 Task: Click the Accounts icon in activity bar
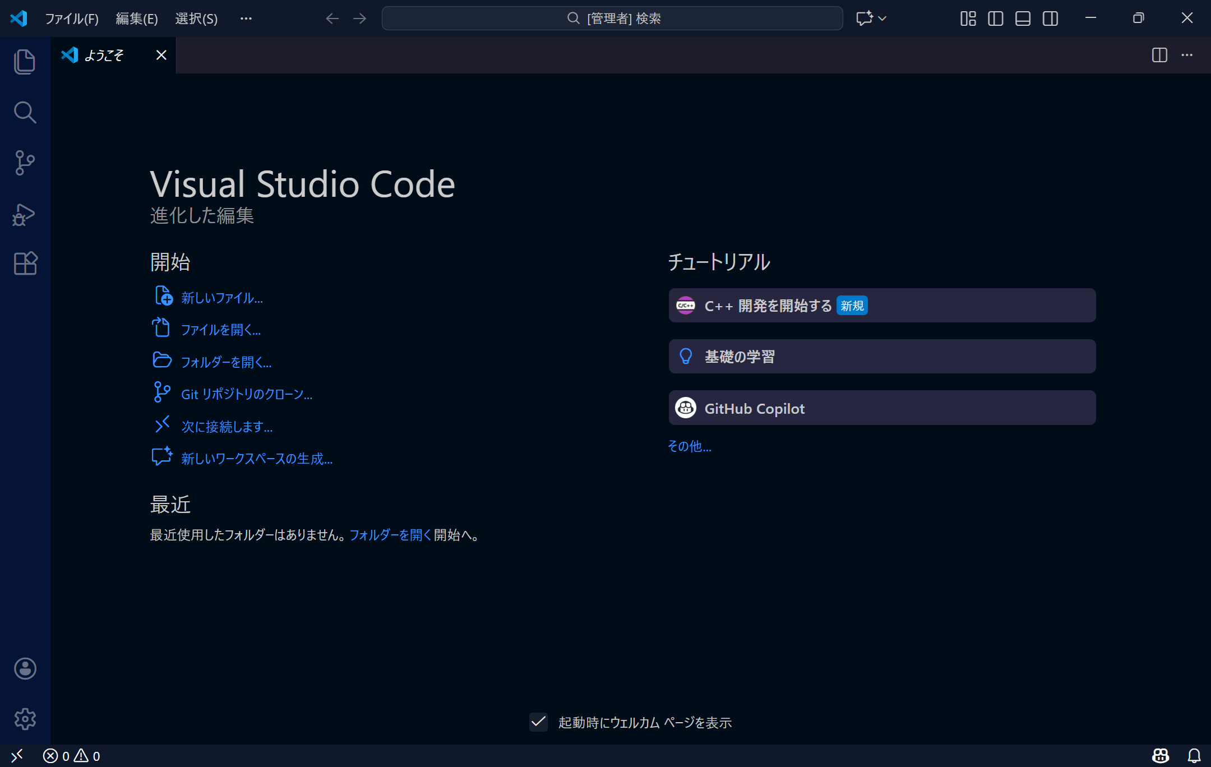25,668
